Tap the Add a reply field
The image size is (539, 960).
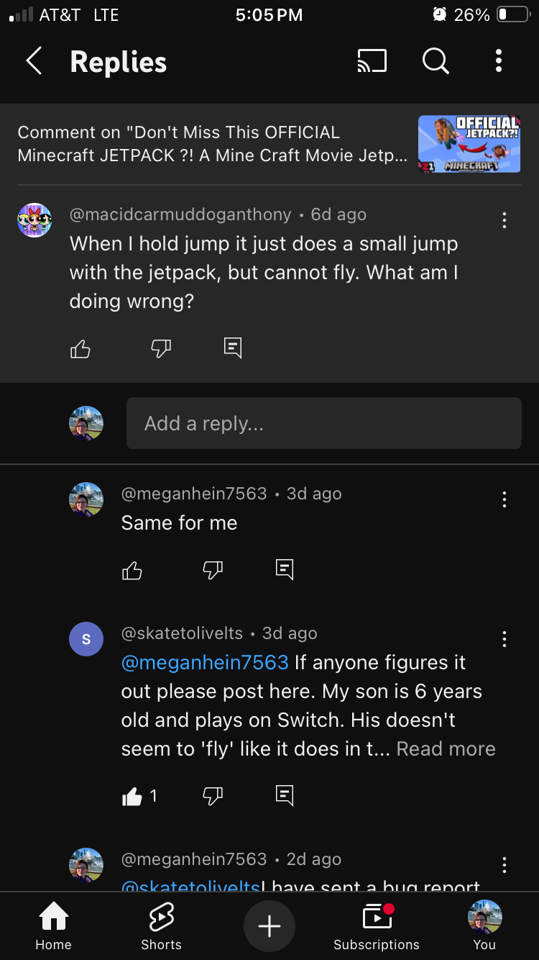[323, 423]
